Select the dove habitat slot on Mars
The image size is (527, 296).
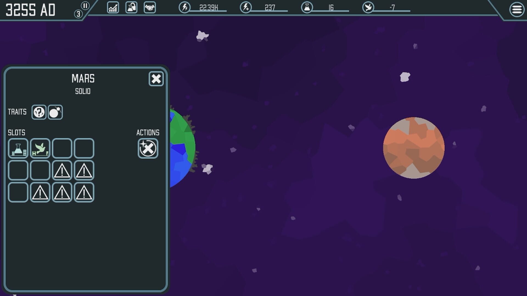[40, 148]
